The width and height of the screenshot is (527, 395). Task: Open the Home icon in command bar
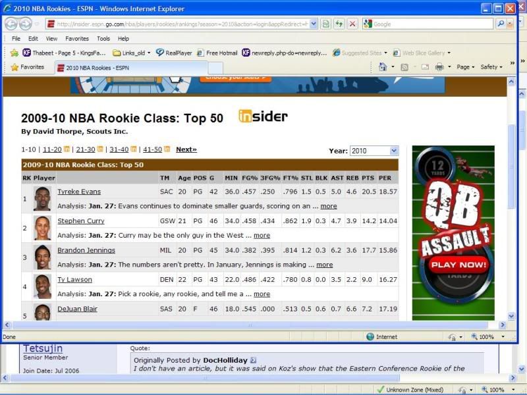(383, 67)
